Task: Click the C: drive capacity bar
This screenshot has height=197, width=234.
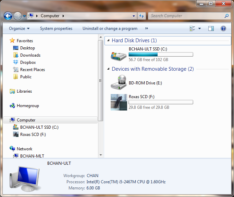Action: 161,55
